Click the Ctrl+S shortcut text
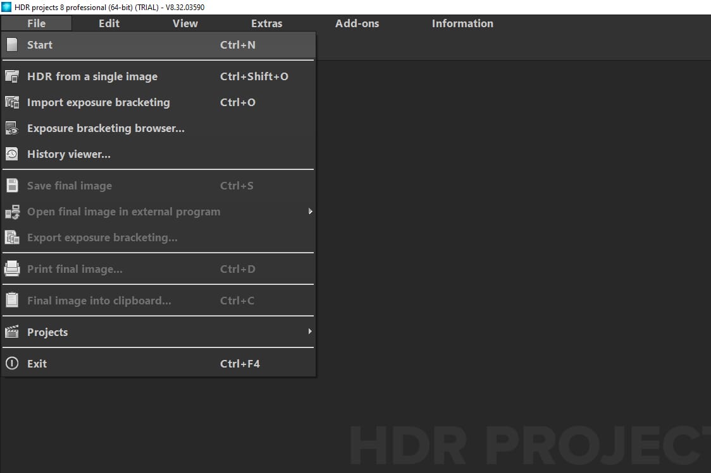The height and width of the screenshot is (473, 711). click(x=237, y=186)
